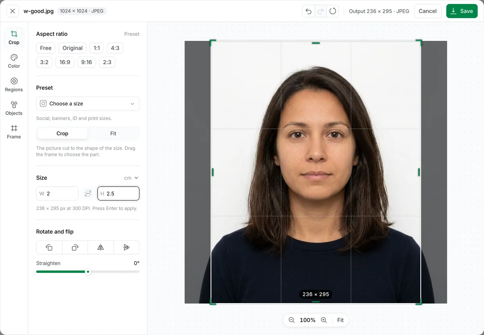Viewport: 484px width, 335px height.
Task: Click the w-good.jpg file name
Action: pos(39,11)
